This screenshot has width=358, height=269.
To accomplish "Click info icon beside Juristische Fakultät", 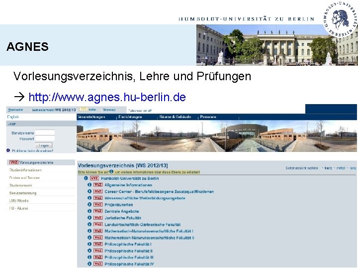I will click(89, 218).
